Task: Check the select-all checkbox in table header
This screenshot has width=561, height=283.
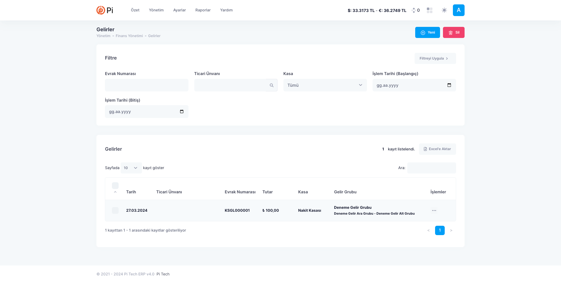Action: click(x=115, y=185)
